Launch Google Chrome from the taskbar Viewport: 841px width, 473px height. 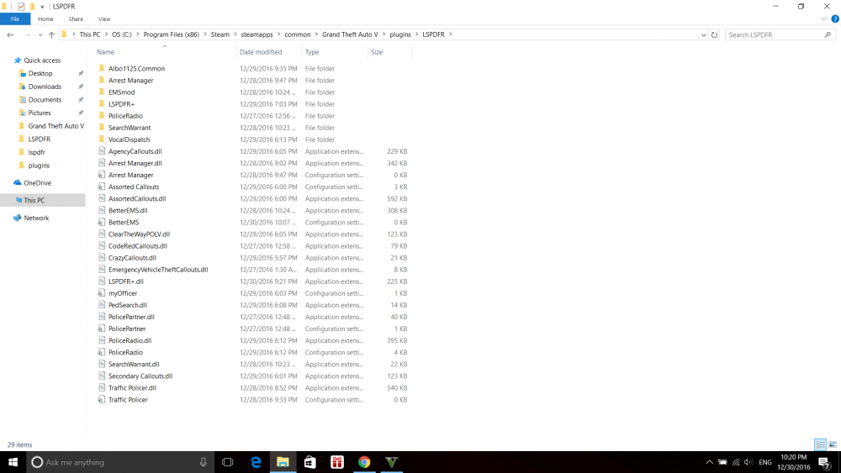click(364, 462)
